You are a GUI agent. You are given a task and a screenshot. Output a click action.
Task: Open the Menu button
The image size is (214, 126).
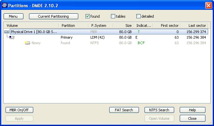[13, 16]
